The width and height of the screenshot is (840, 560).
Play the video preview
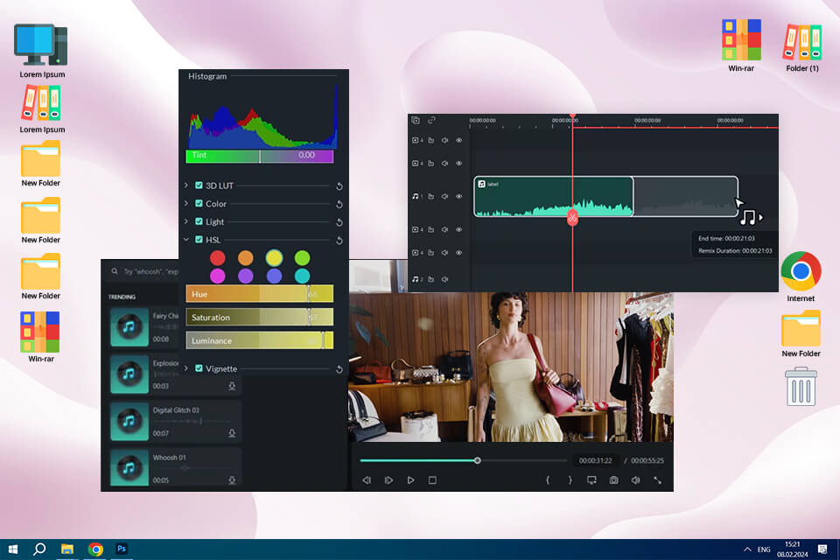tap(410, 480)
